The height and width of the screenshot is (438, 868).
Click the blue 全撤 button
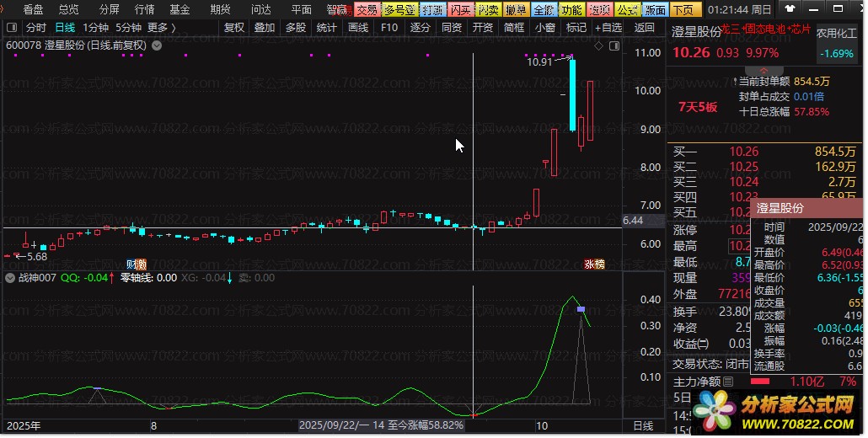coord(544,10)
